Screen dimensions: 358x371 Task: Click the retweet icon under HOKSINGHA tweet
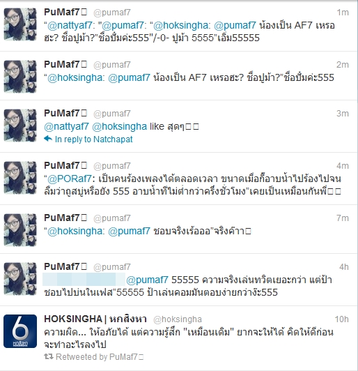49,356
